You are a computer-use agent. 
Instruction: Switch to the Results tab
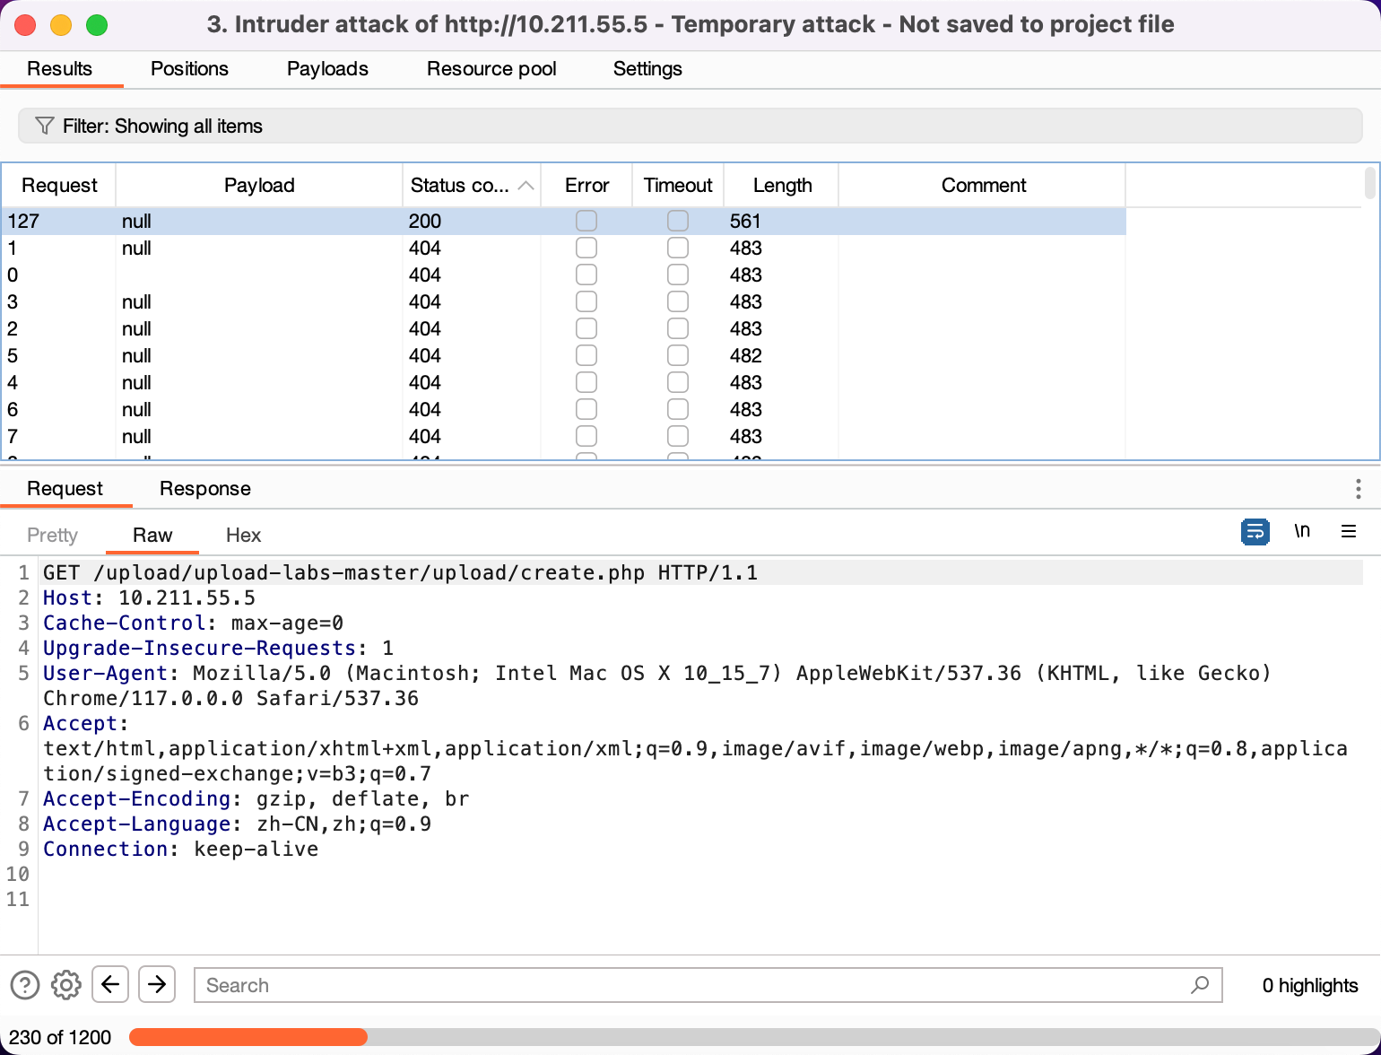(60, 69)
